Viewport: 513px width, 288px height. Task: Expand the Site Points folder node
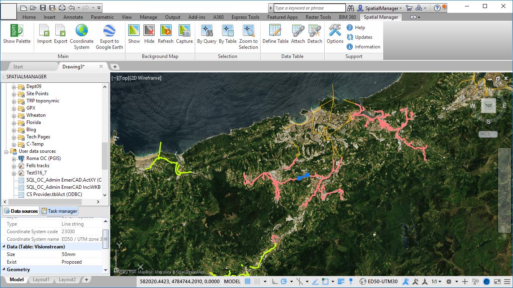(14, 94)
